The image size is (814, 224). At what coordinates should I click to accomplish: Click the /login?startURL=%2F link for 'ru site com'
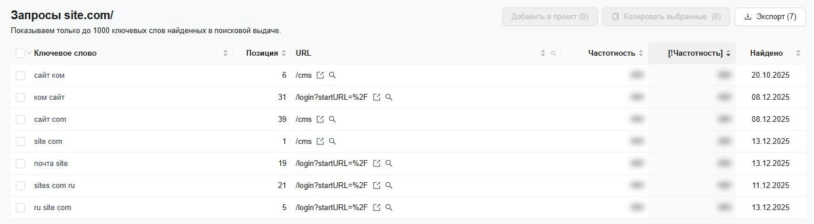(x=332, y=208)
